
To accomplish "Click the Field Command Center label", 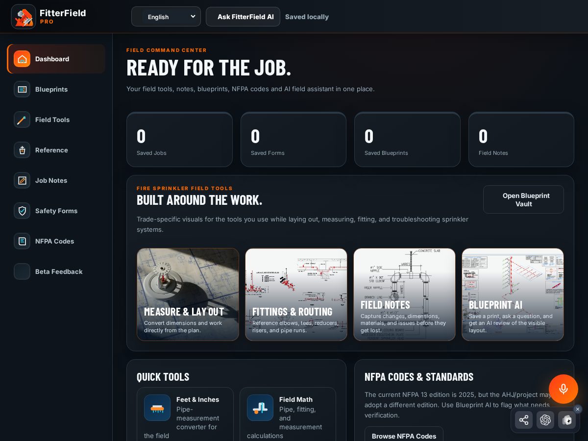I will [x=167, y=50].
